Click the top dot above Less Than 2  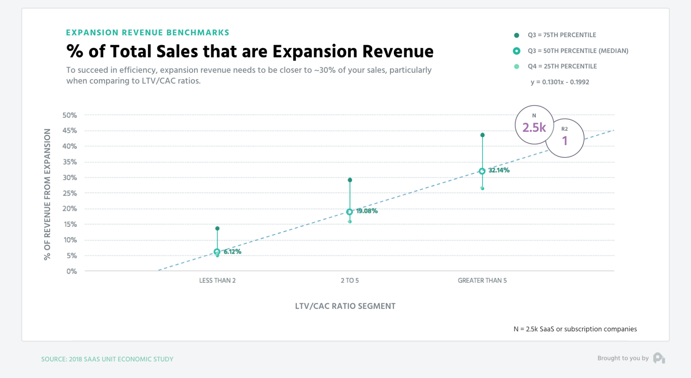click(217, 229)
